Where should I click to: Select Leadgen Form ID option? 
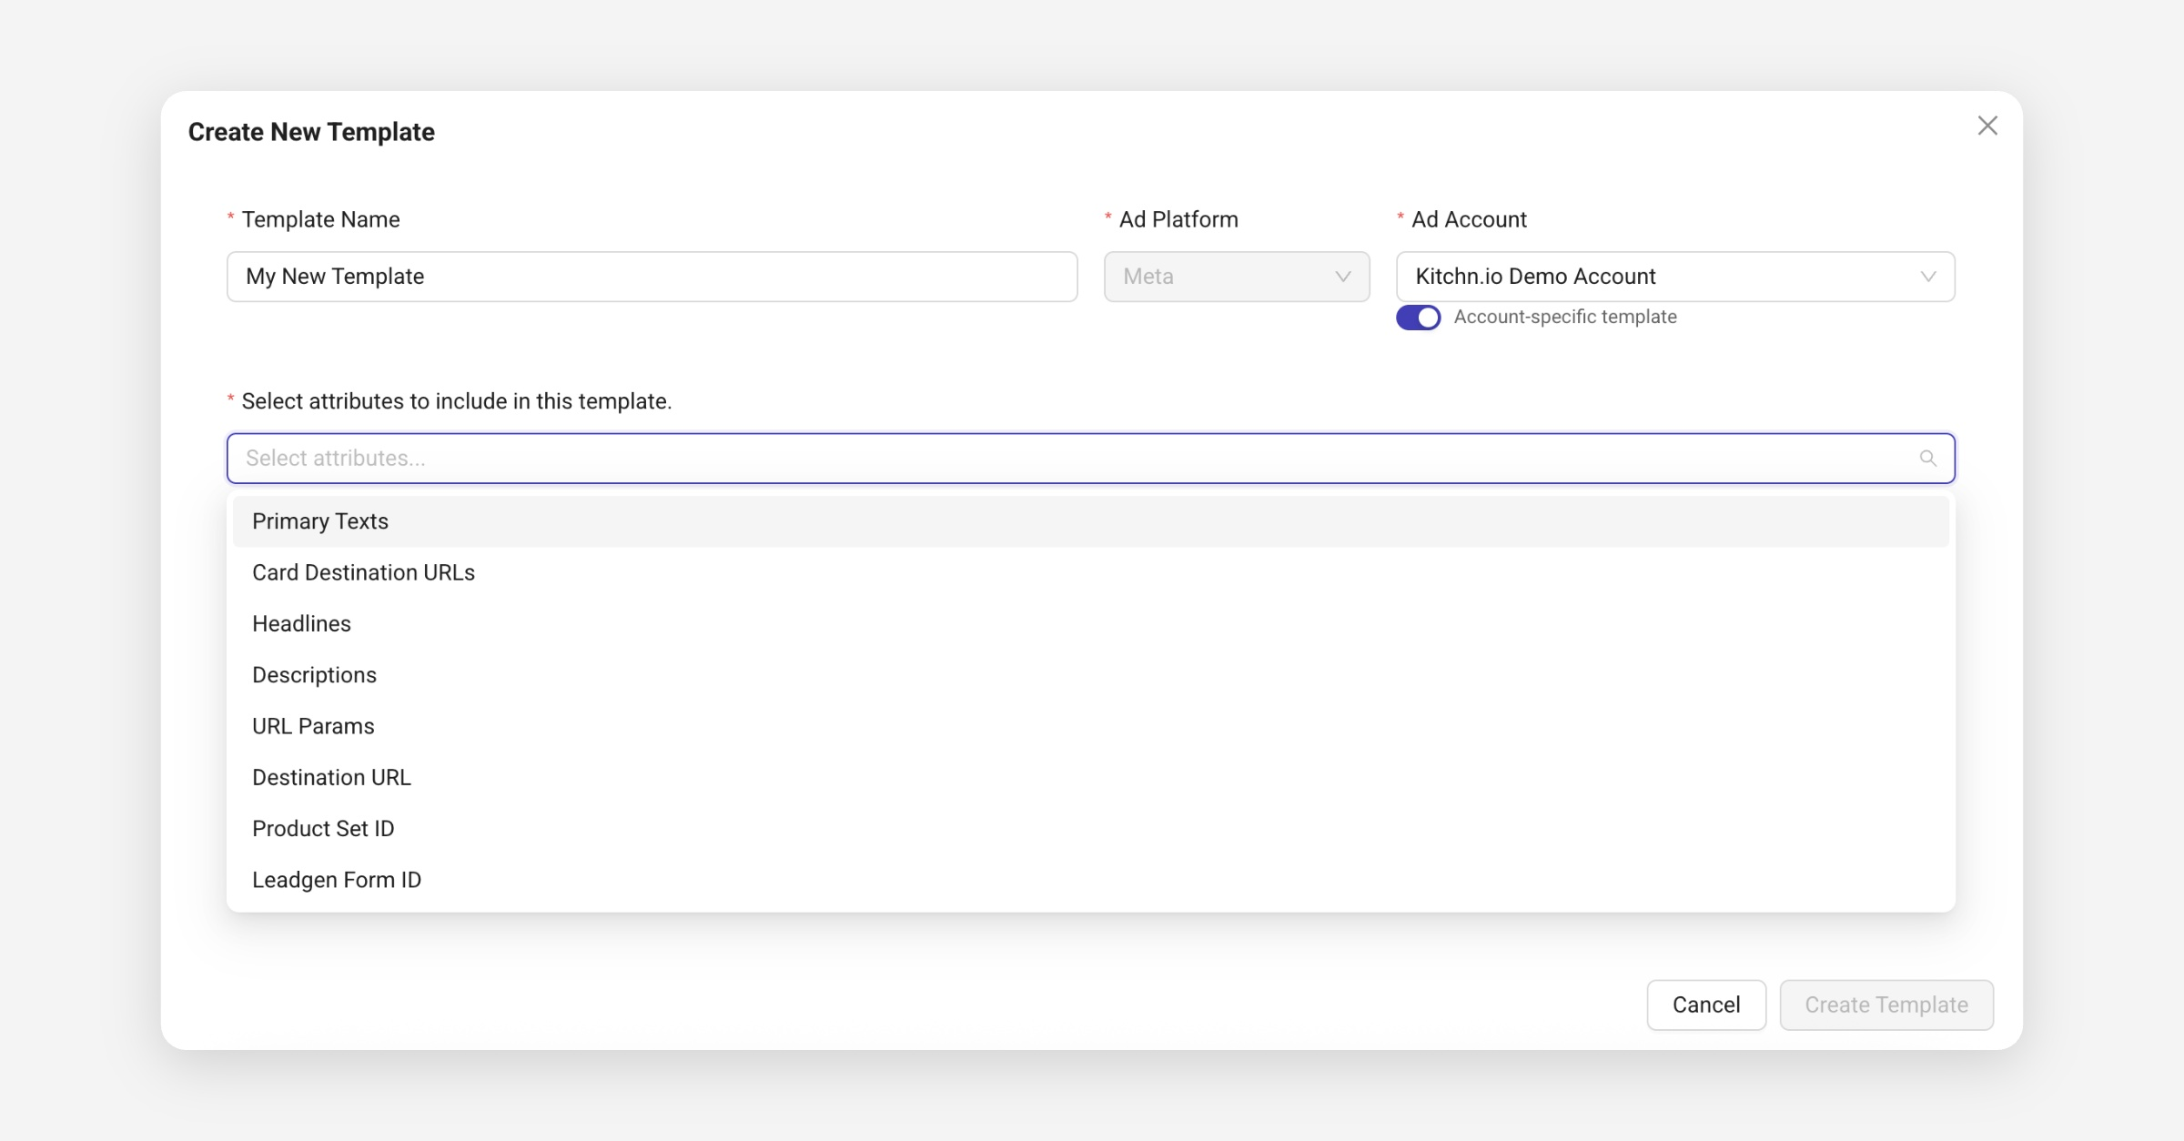[x=337, y=880]
